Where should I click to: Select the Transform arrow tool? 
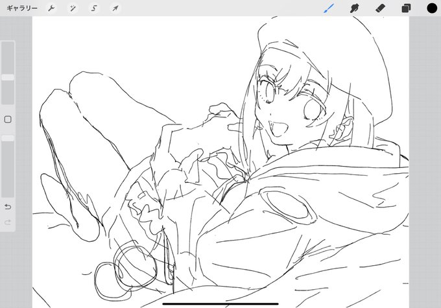(x=115, y=8)
